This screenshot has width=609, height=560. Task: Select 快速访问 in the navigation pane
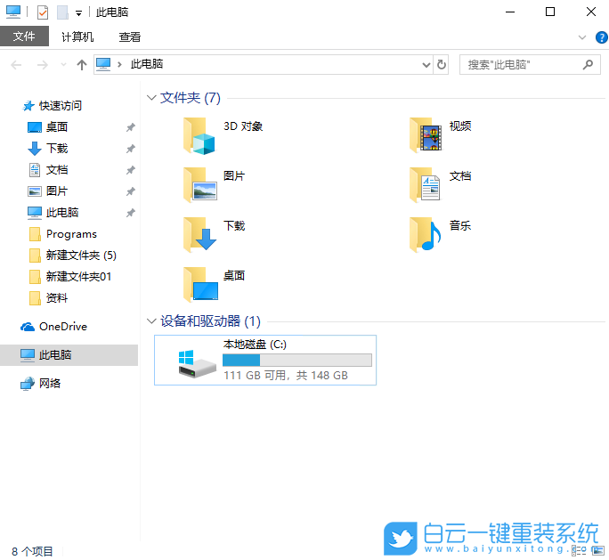click(x=61, y=106)
